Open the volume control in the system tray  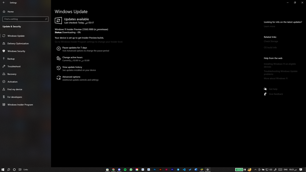271,170
